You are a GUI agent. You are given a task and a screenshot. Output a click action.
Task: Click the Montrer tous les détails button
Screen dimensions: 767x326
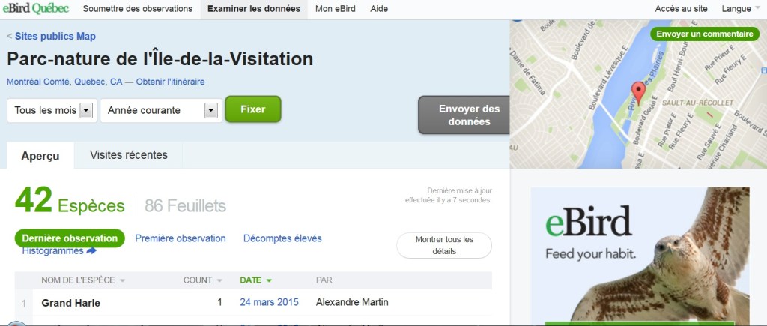pyautogui.click(x=444, y=245)
